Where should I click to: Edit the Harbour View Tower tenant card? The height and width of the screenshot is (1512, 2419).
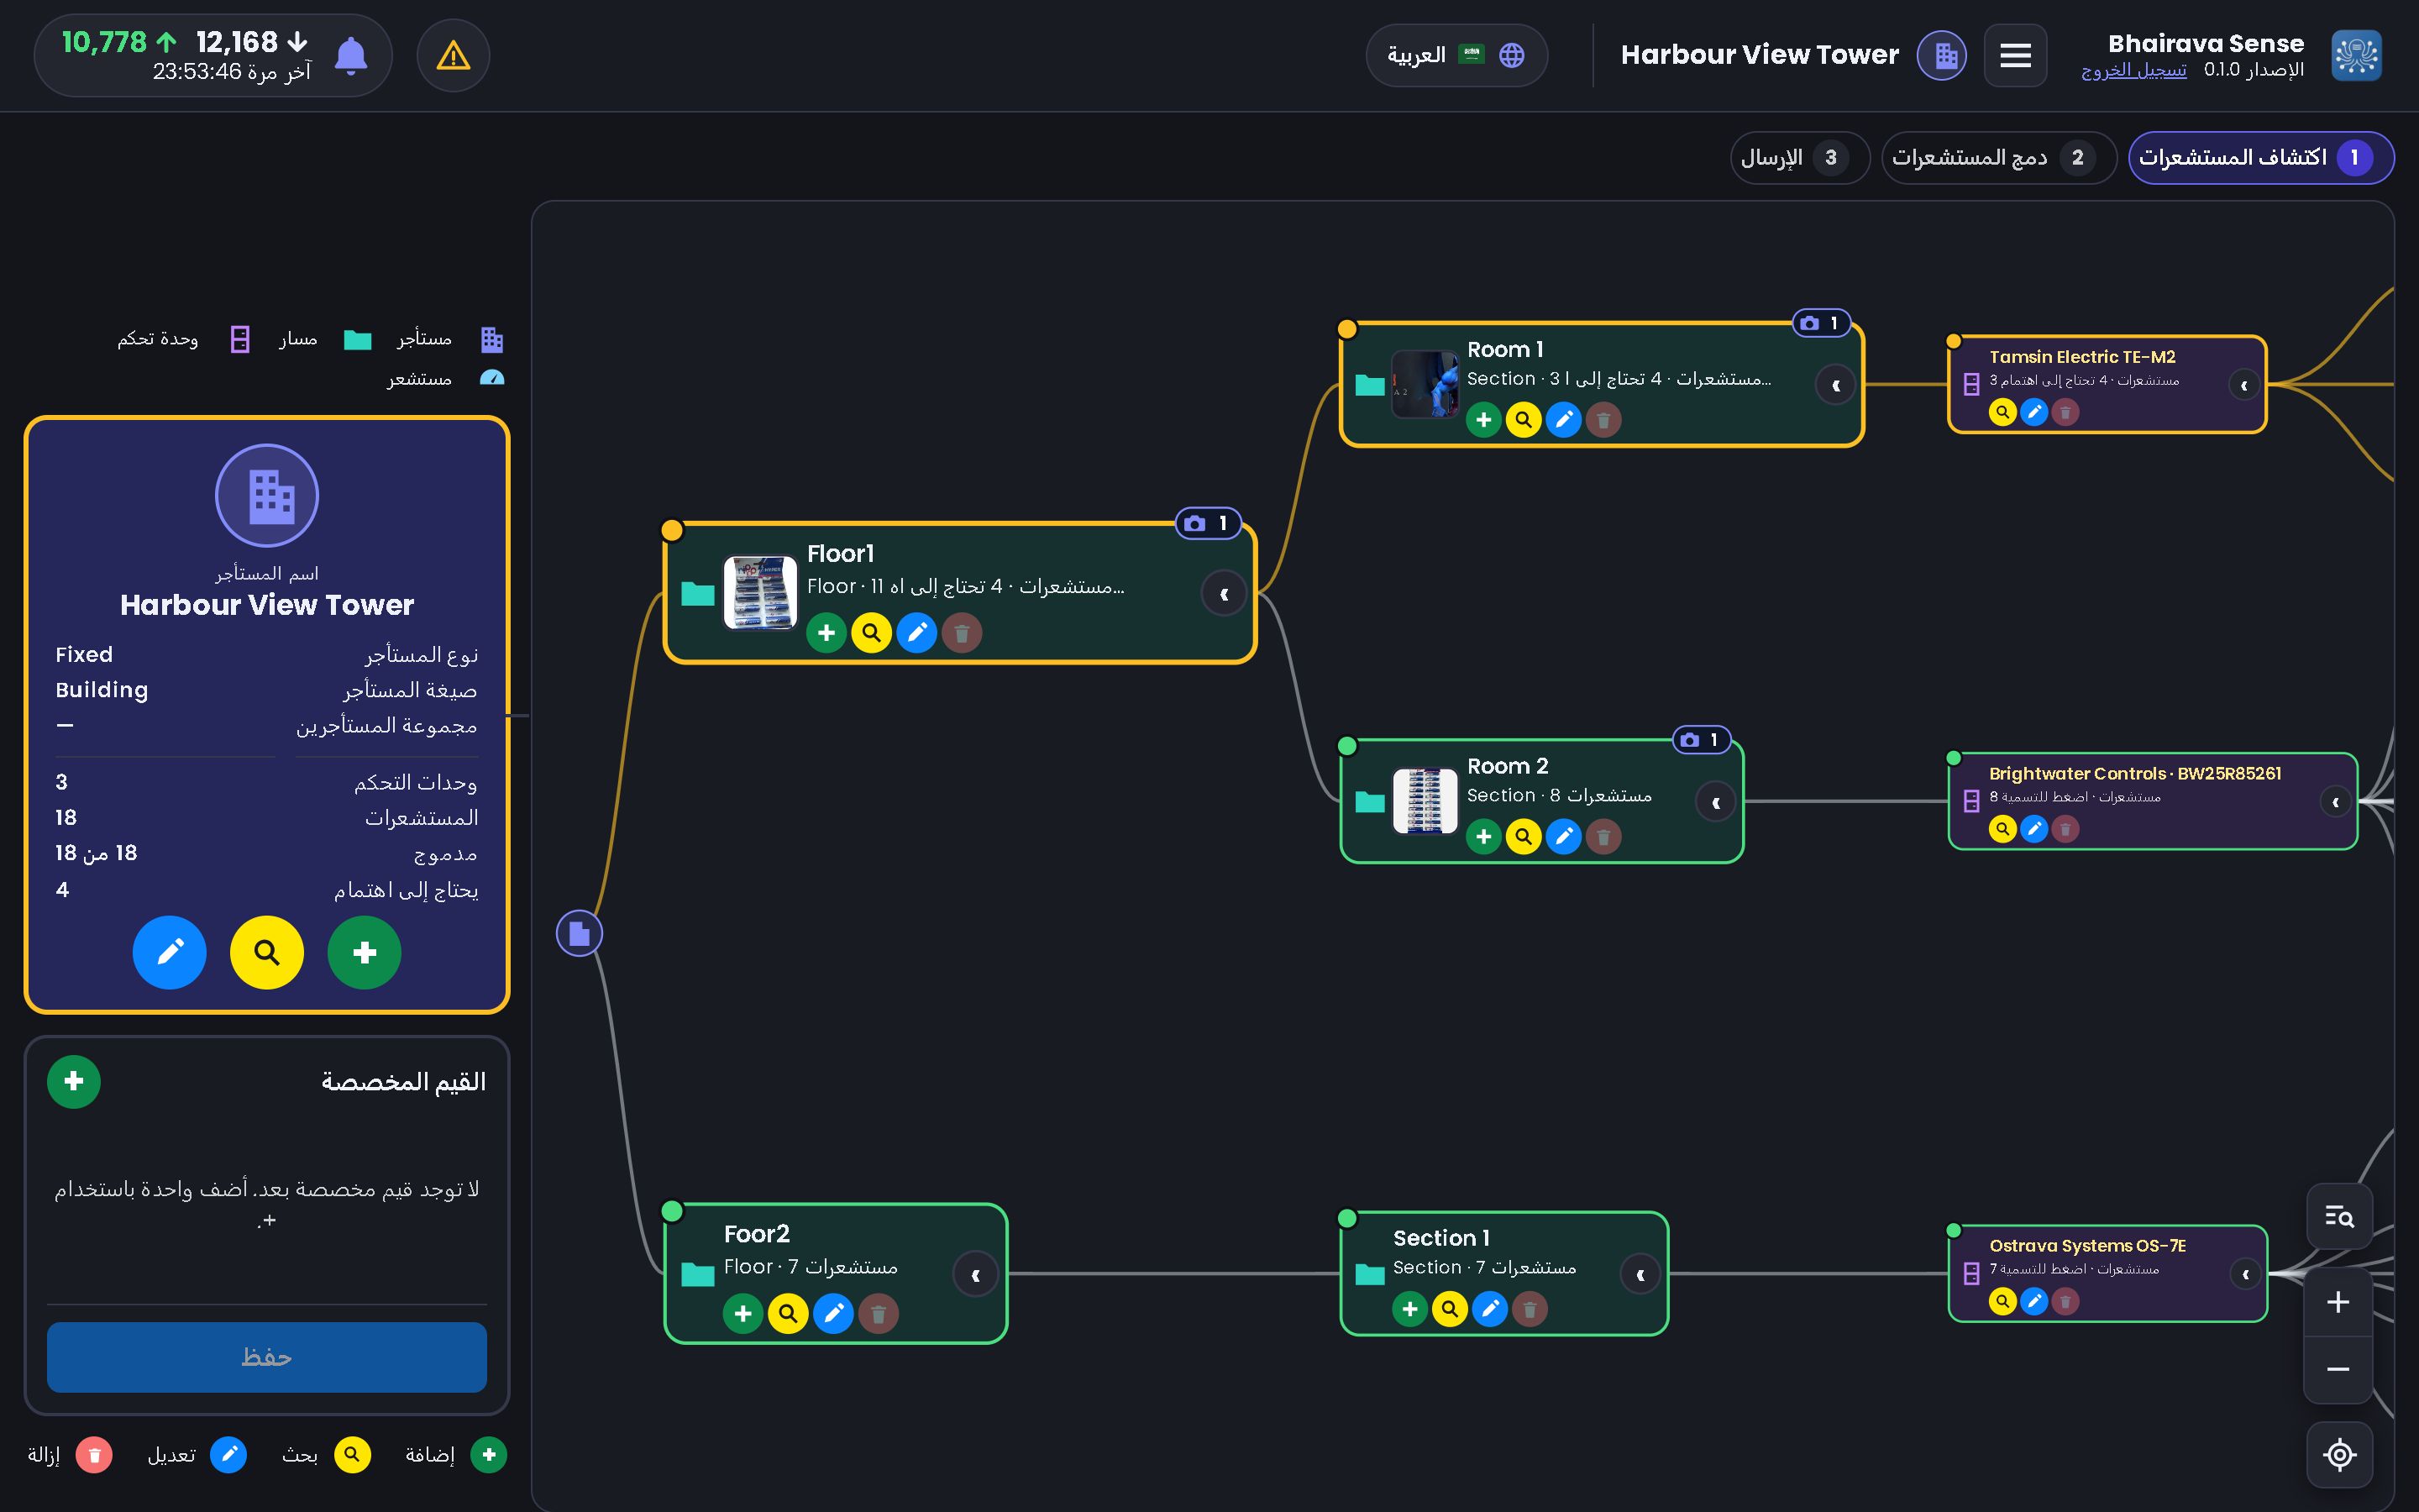[170, 952]
